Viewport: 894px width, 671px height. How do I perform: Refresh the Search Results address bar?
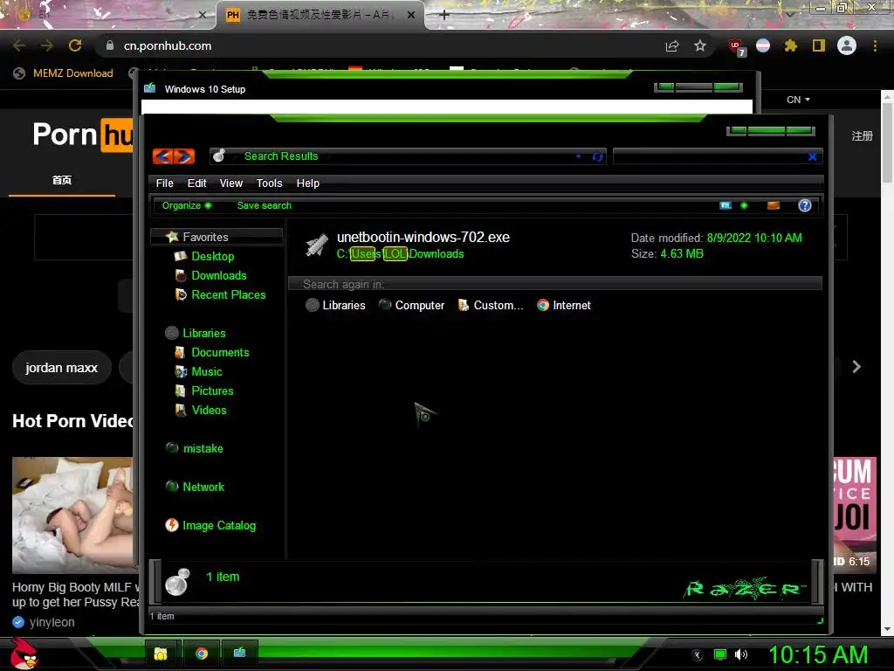[x=597, y=156]
